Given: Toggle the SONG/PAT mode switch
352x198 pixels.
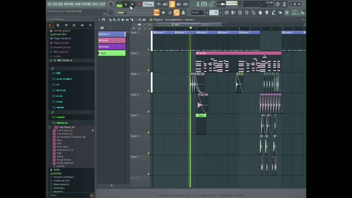Looking at the screenshot, I should tap(119, 4).
